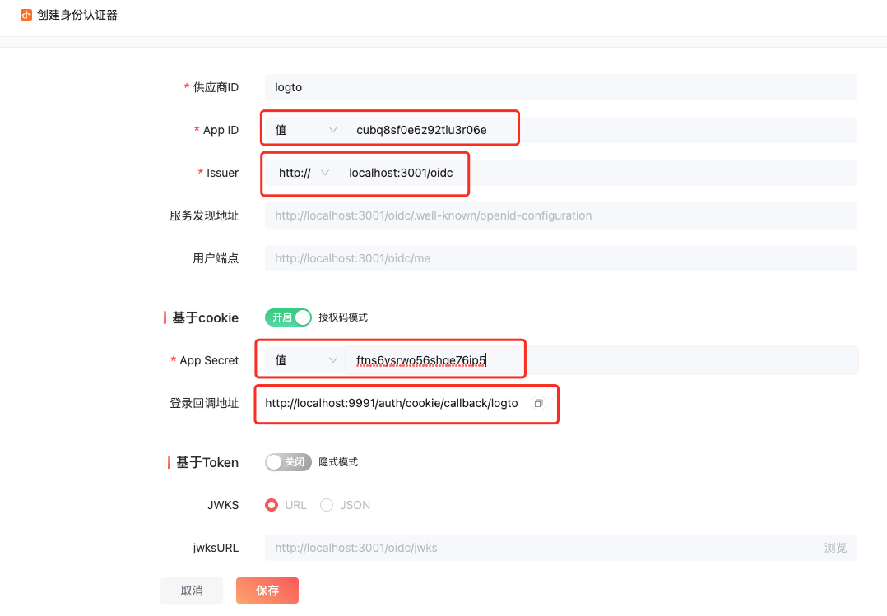Open the App ID value type dropdown
The image size is (887, 616).
tap(305, 130)
